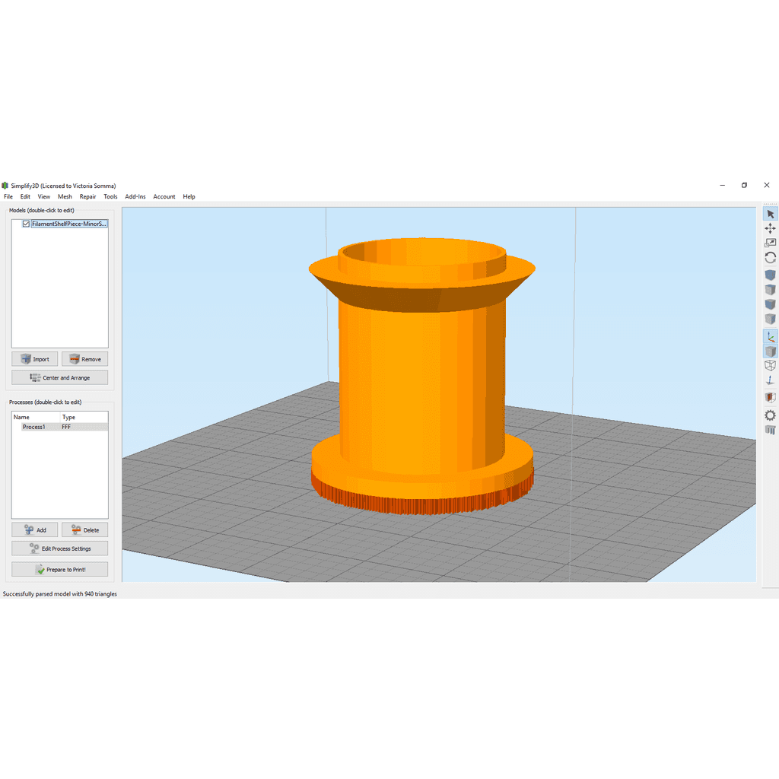Open the Mesh menu
The height and width of the screenshot is (779, 779).
coord(65,197)
